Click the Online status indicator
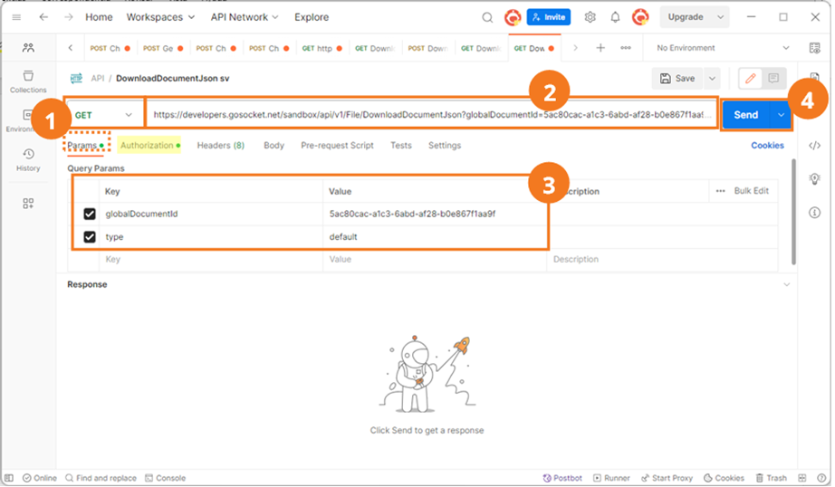835x487 pixels. [x=40, y=478]
